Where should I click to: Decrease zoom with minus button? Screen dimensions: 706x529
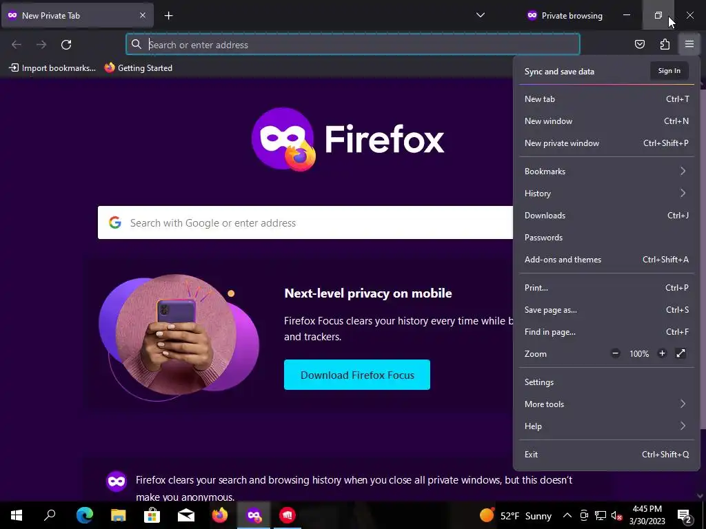tap(616, 353)
